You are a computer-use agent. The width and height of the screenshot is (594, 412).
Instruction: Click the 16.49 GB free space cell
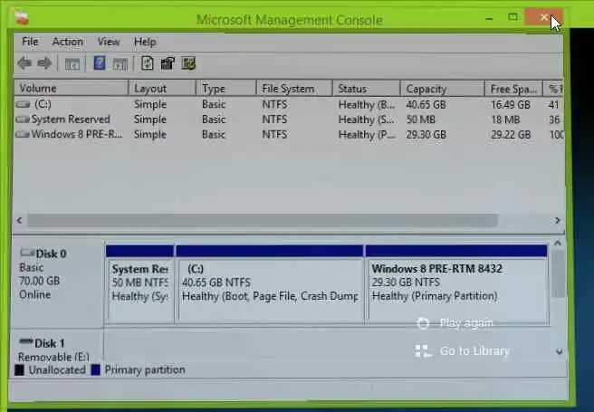(x=511, y=104)
